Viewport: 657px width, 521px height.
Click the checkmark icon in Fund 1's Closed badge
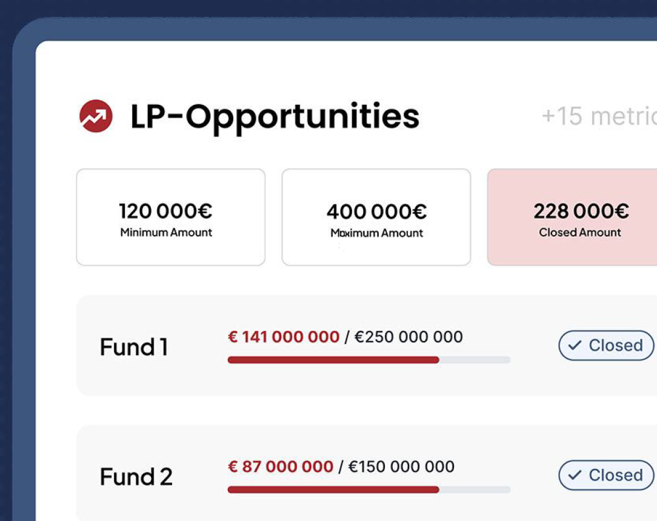click(x=574, y=345)
